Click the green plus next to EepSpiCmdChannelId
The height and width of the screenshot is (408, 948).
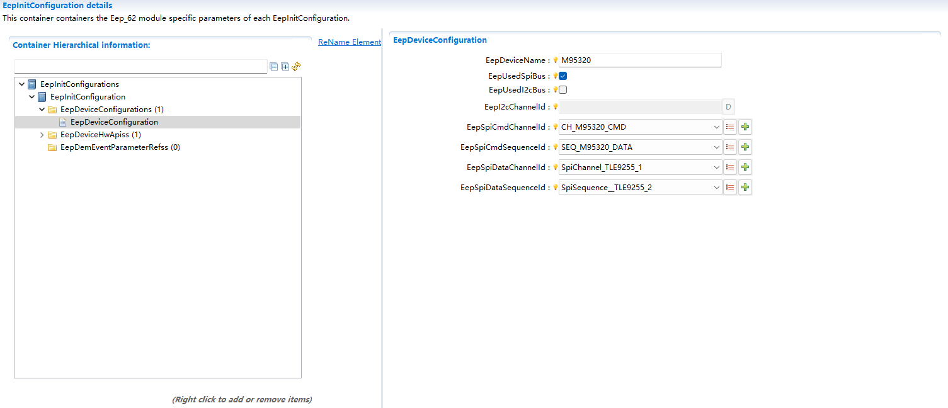[745, 127]
